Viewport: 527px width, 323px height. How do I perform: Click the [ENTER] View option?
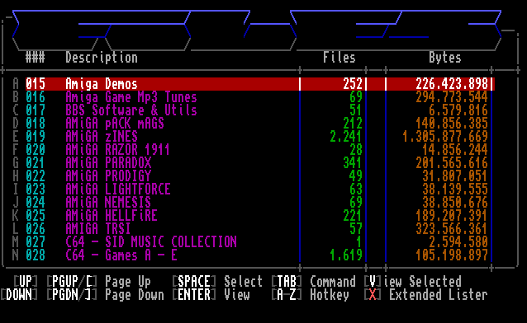(211, 295)
